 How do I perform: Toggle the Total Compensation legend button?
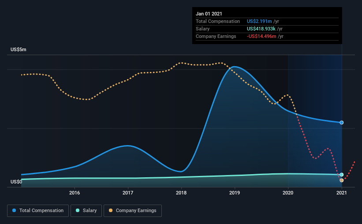(x=38, y=211)
